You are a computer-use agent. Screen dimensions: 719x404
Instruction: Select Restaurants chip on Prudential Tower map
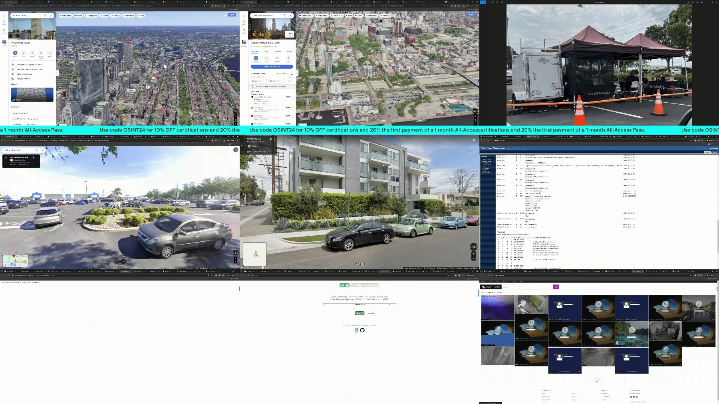66,16
